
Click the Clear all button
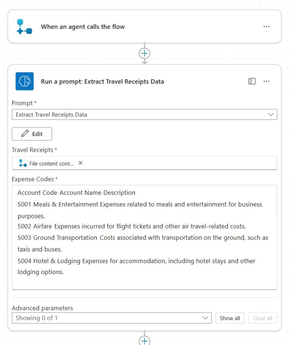point(262,318)
